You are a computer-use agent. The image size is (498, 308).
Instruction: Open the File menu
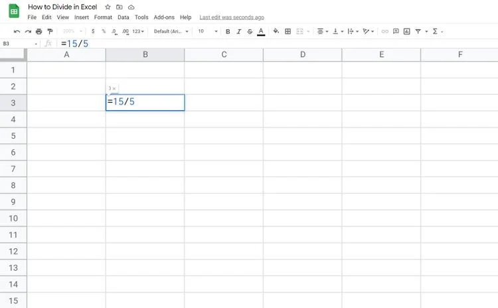coord(32,17)
